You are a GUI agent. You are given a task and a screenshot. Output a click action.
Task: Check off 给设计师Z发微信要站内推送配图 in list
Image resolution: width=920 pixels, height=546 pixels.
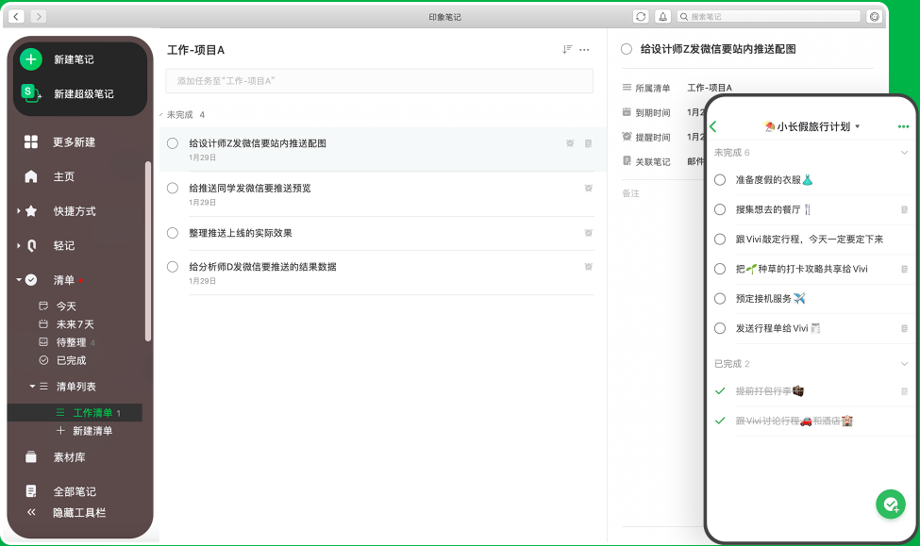[173, 143]
